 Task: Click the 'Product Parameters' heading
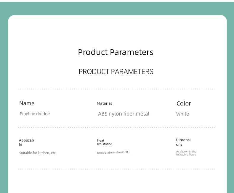click(x=116, y=52)
